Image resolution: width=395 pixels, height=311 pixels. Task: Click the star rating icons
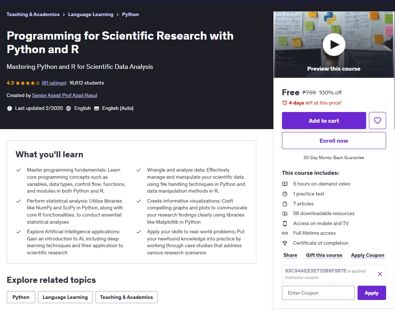(x=28, y=83)
